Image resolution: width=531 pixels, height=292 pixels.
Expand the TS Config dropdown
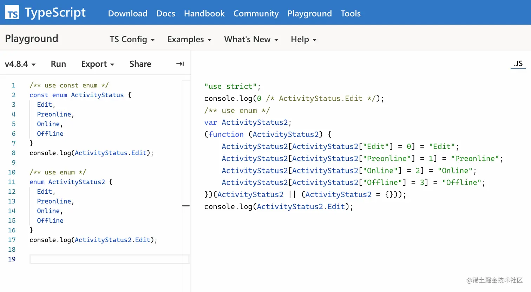[132, 39]
